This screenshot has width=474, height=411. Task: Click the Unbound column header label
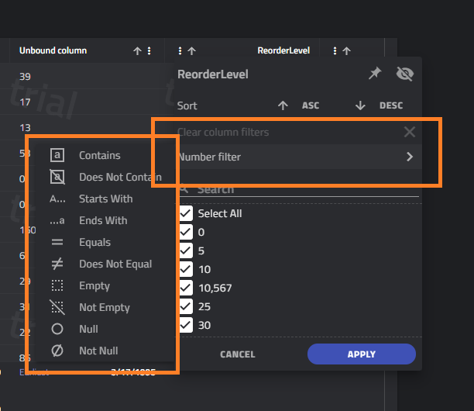(x=53, y=50)
